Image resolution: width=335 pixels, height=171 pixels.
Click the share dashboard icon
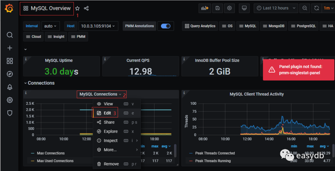[87, 8]
